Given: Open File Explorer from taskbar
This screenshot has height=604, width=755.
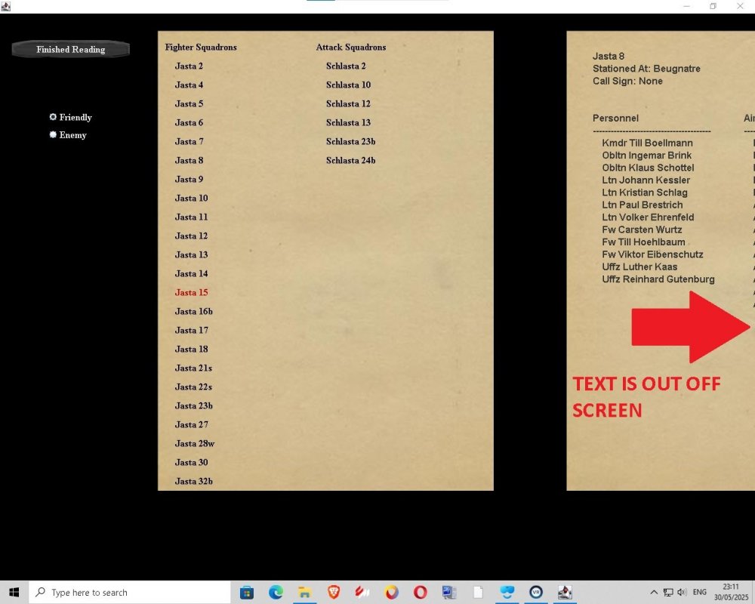Looking at the screenshot, I should pyautogui.click(x=304, y=593).
